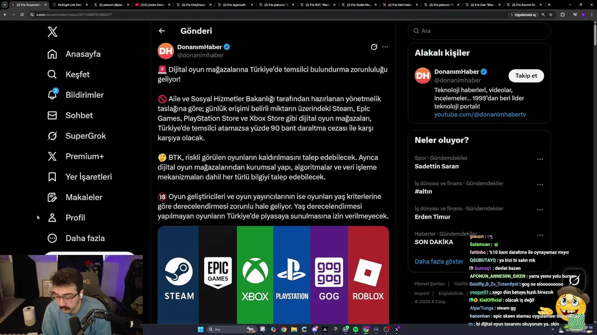597x335 pixels.
Task: Open more options for Erden Timur trend
Action: [x=540, y=209]
